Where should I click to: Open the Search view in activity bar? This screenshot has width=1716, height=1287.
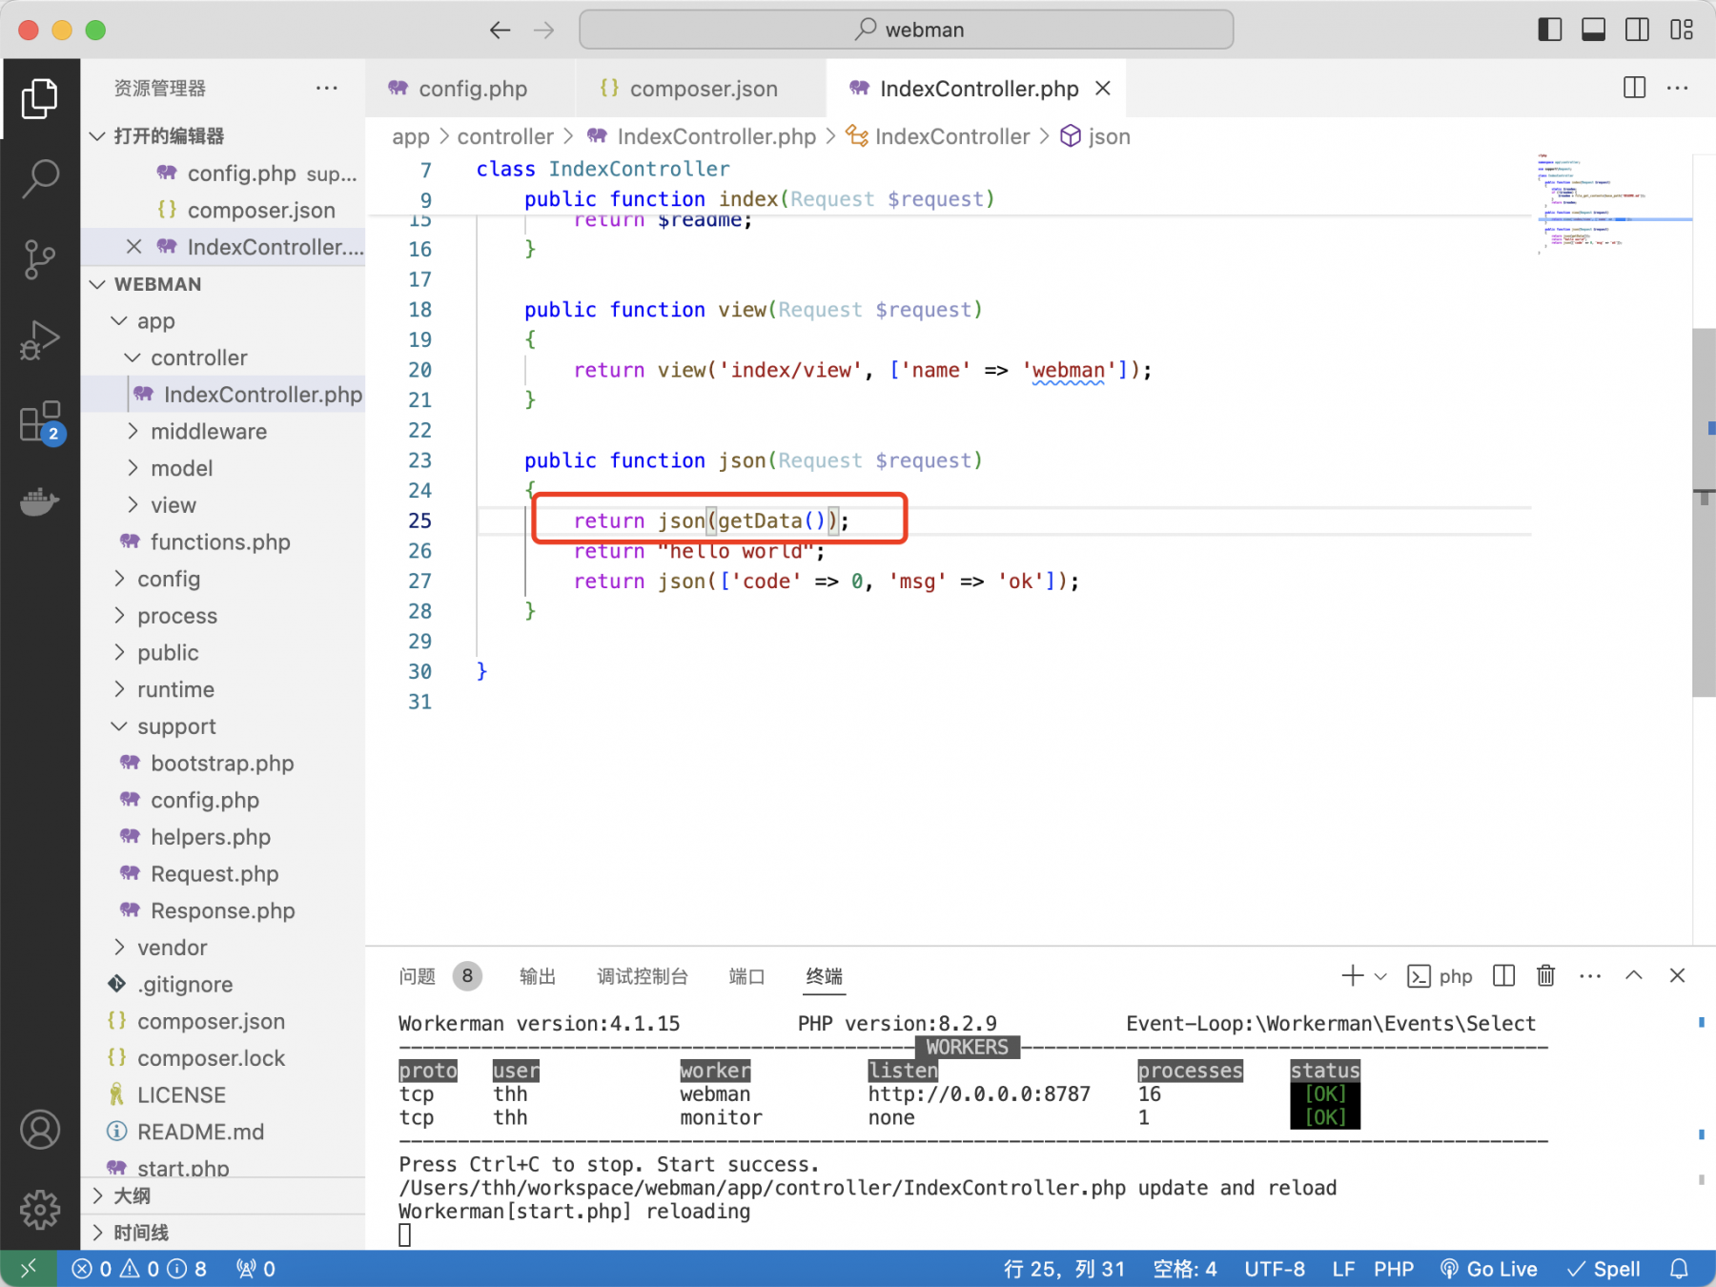39,178
